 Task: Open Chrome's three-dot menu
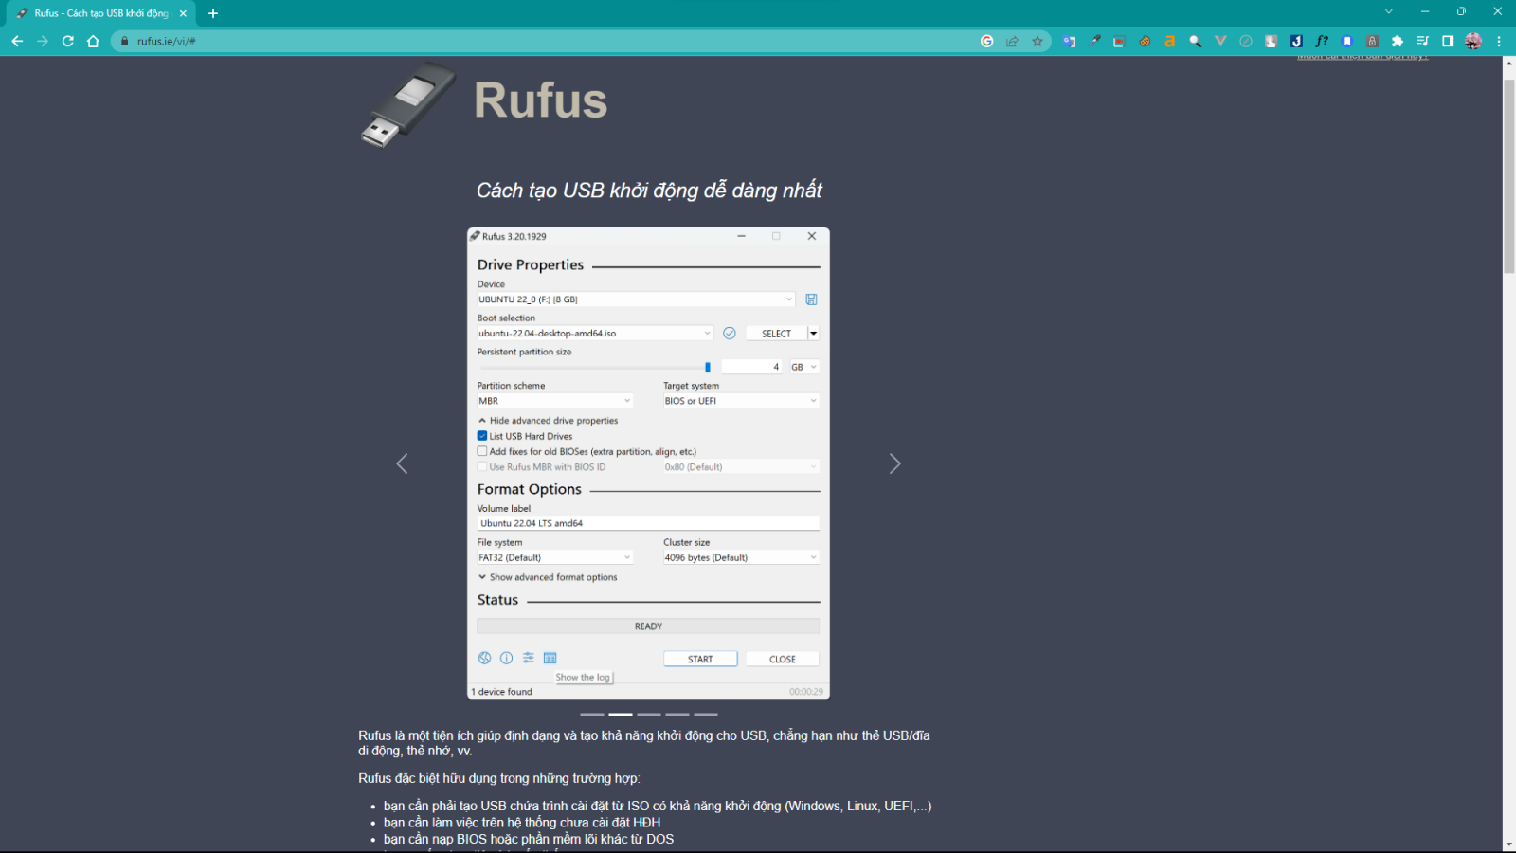(1499, 41)
